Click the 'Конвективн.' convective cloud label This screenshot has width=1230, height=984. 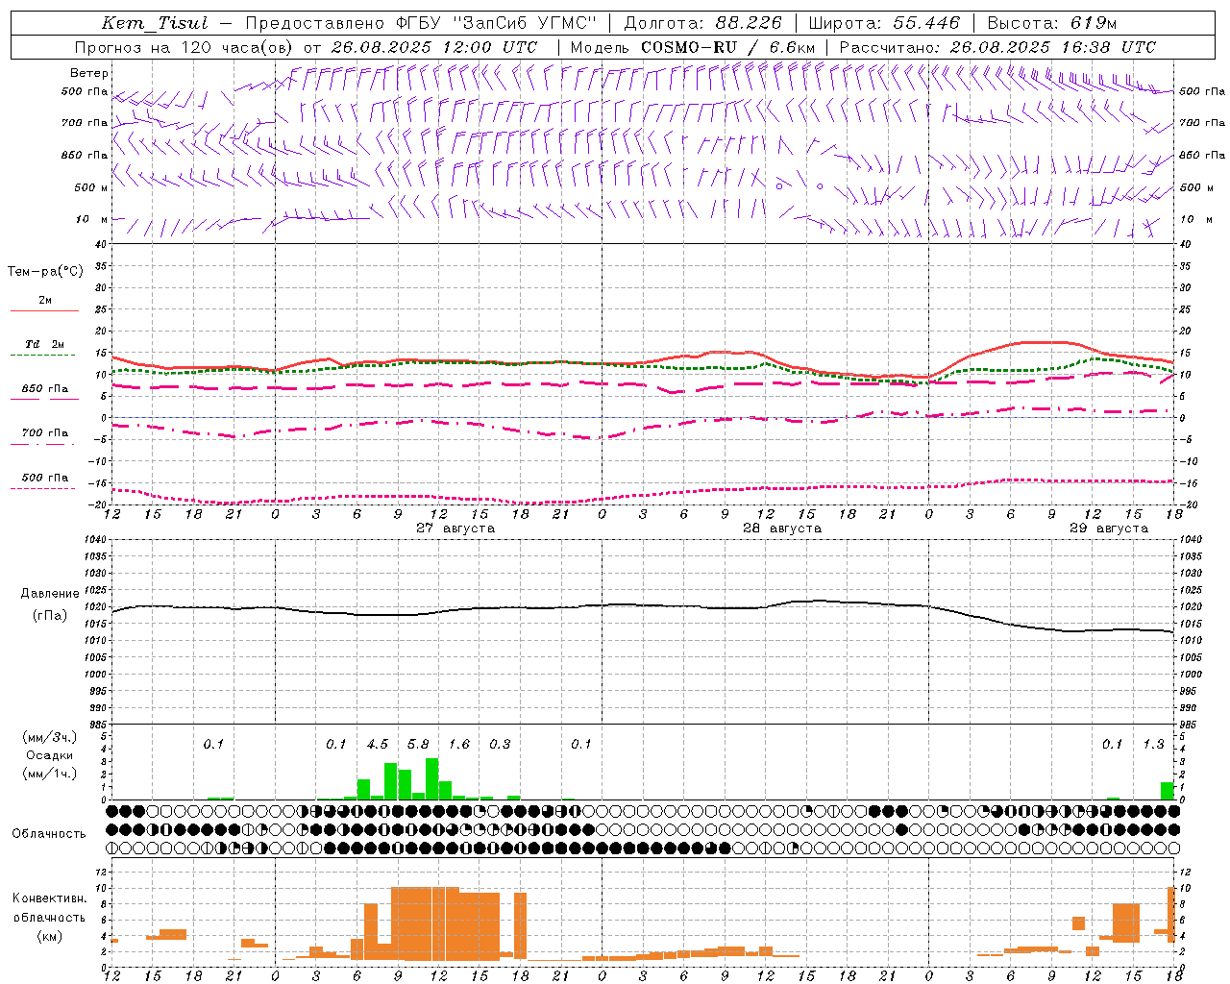[50, 898]
